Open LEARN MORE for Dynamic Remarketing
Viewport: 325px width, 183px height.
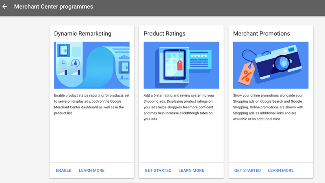[91, 170]
